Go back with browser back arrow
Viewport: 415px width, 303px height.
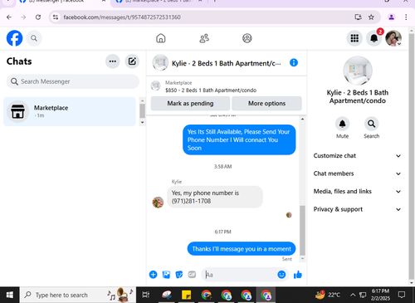click(9, 17)
